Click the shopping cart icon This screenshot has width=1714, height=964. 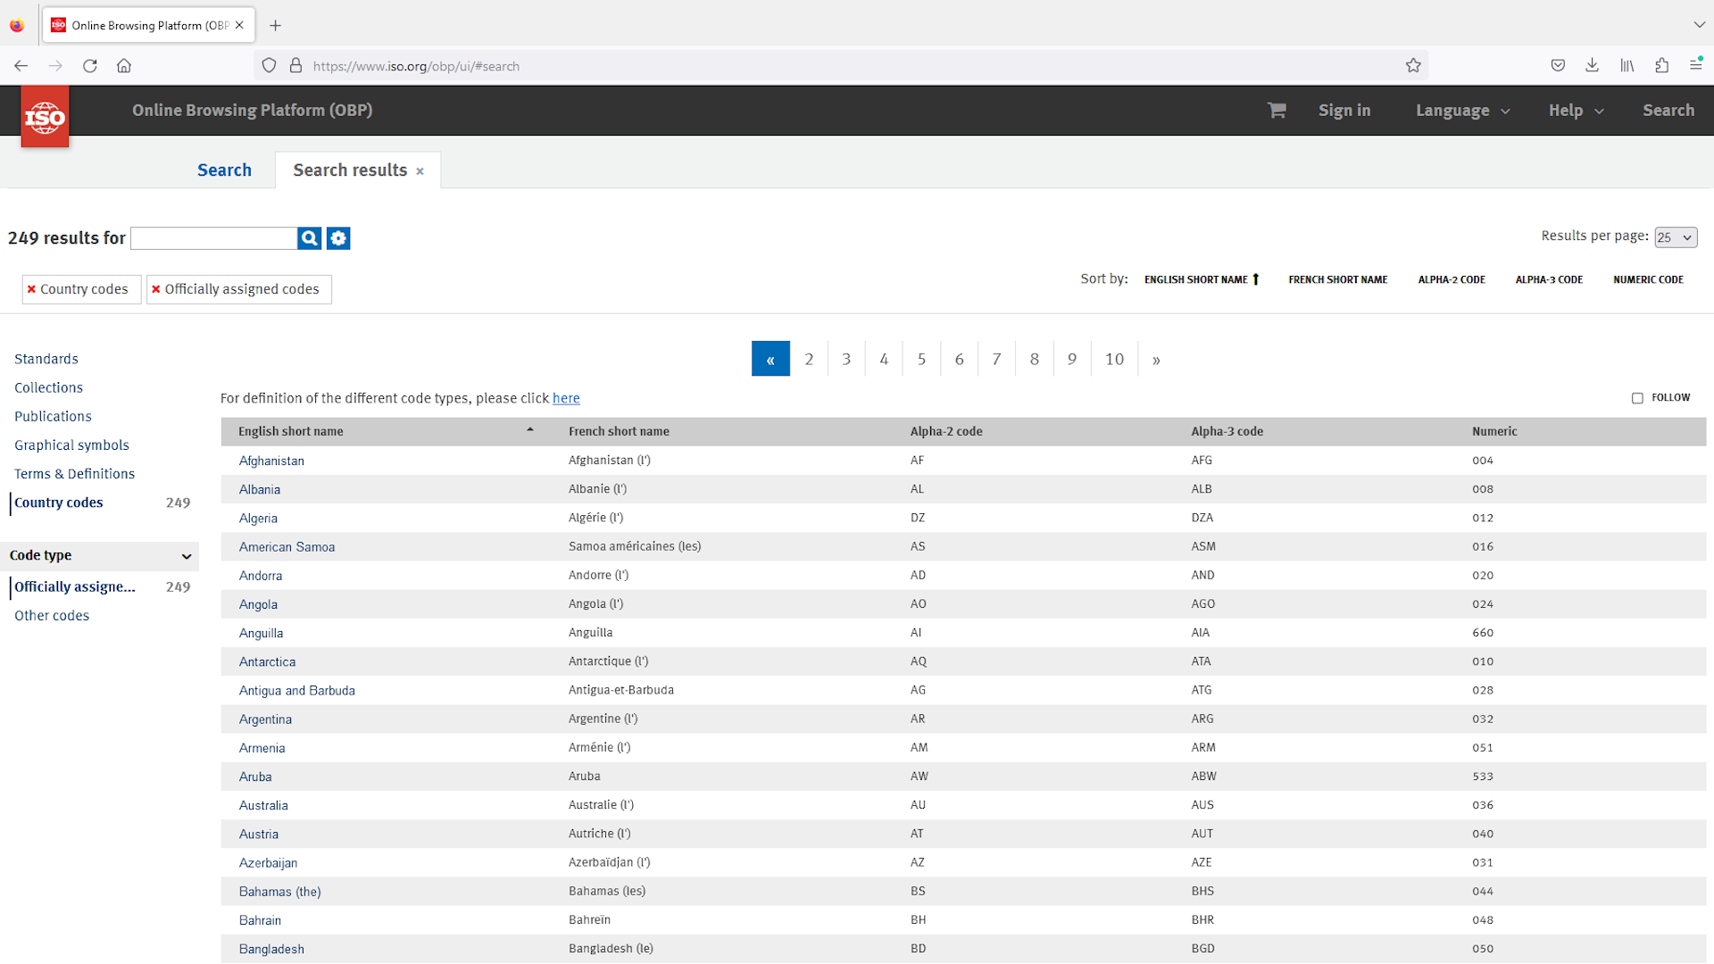[x=1277, y=111]
